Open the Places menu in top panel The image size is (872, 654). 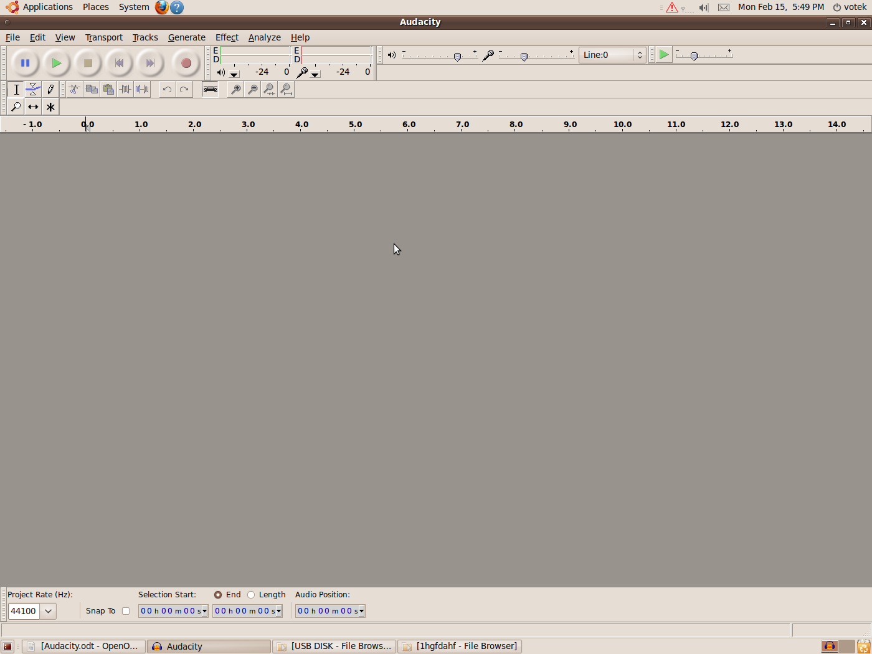(96, 7)
